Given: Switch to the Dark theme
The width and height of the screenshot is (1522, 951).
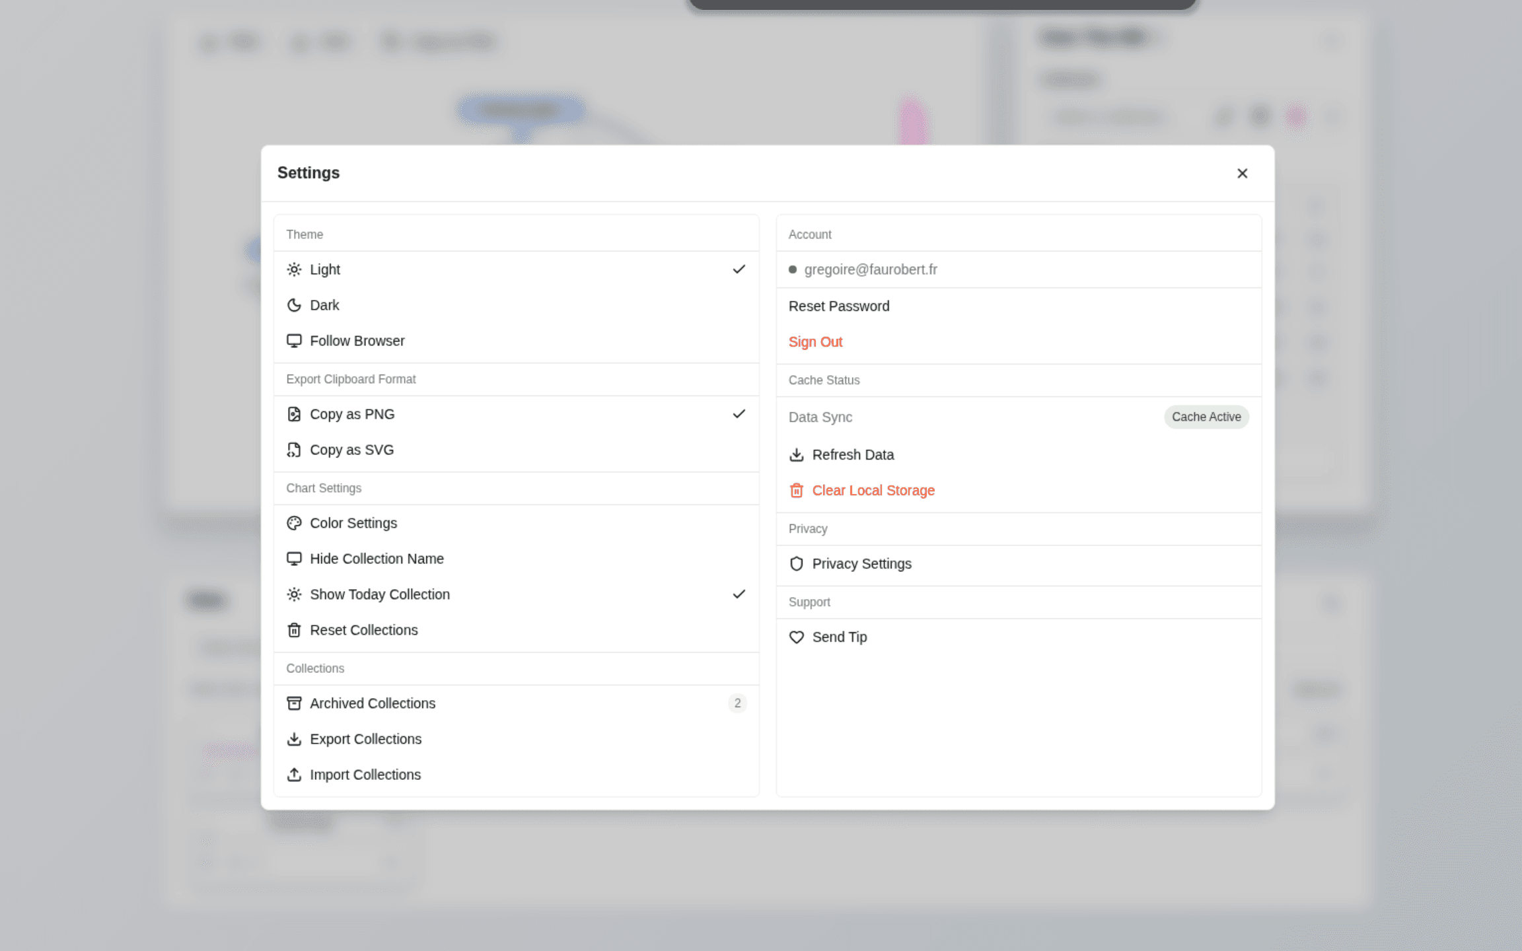Looking at the screenshot, I should [x=517, y=305].
